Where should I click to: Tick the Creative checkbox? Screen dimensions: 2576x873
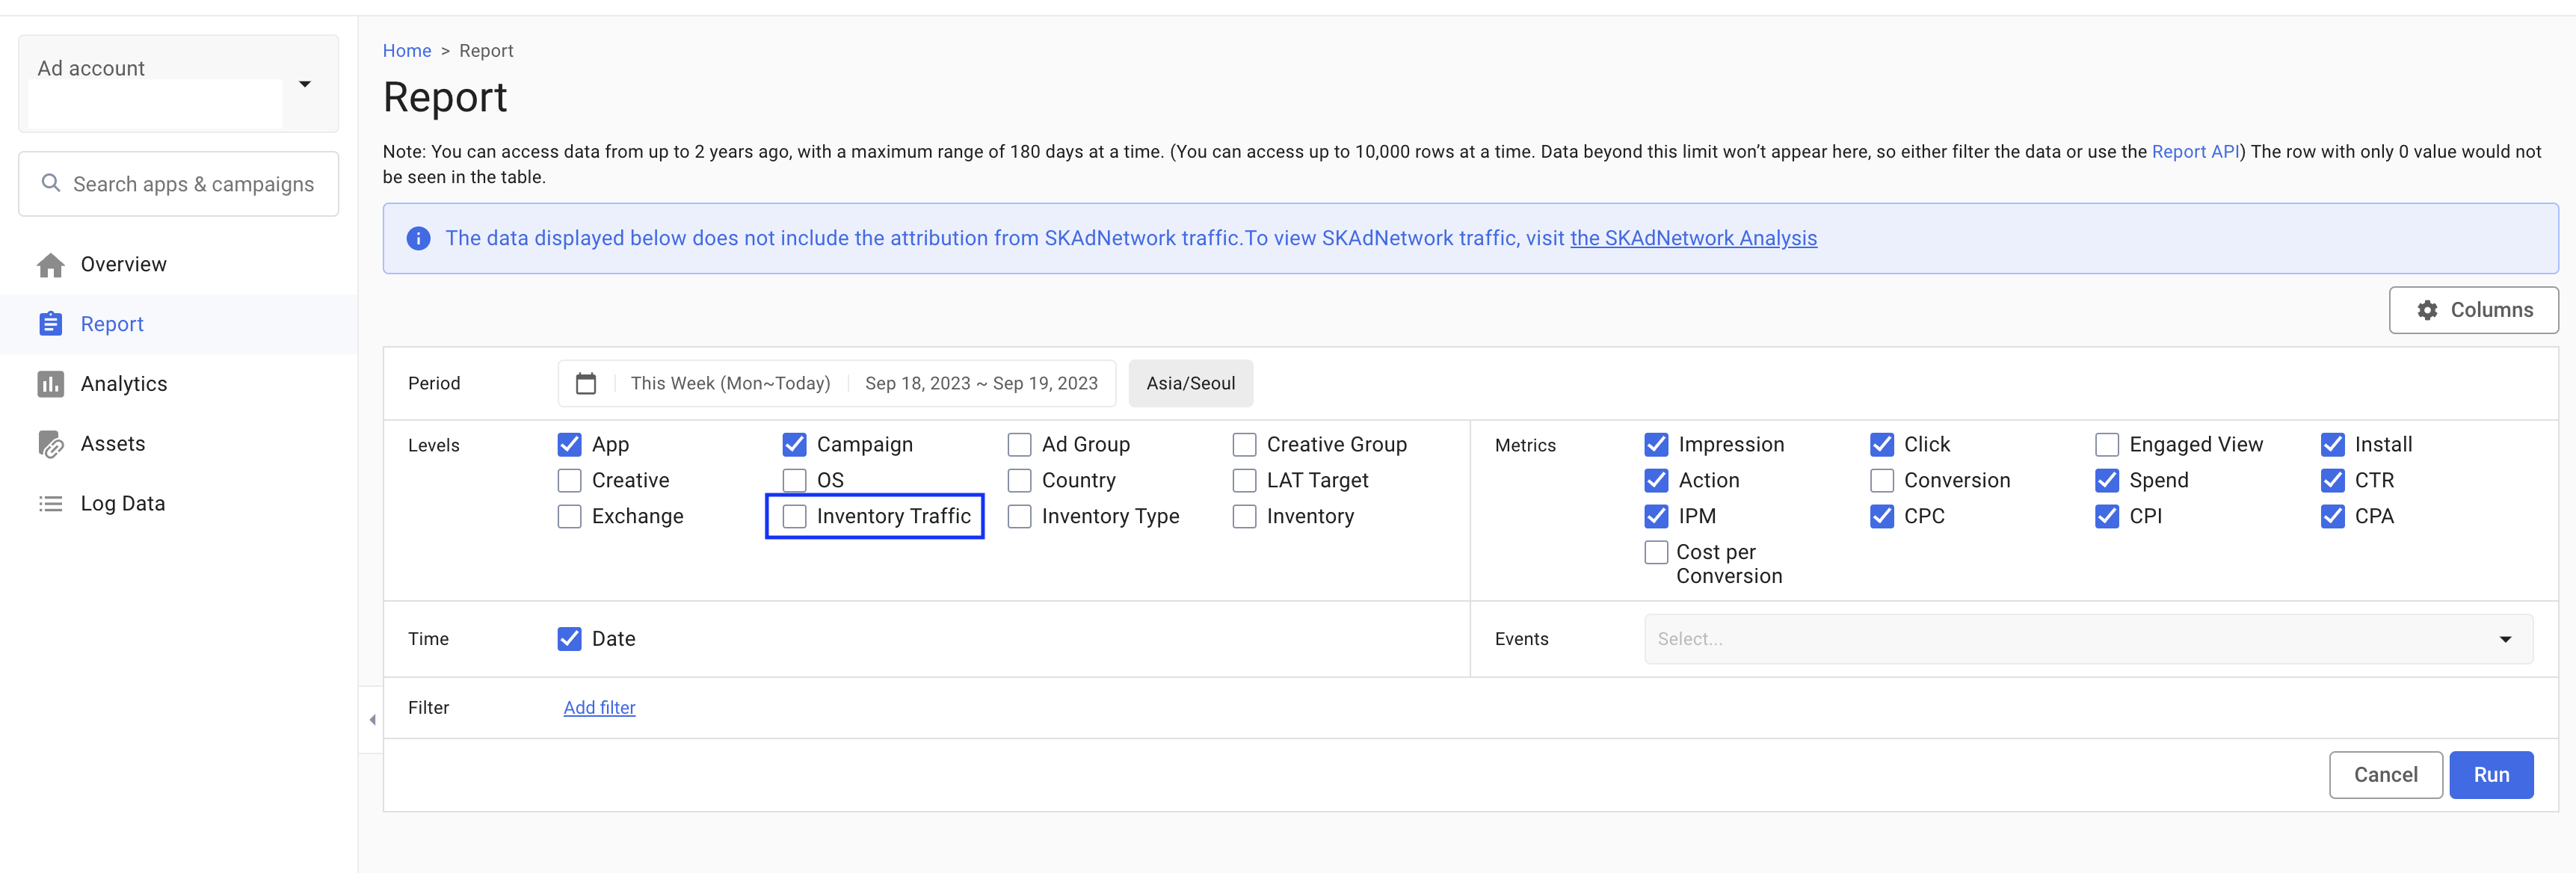tap(570, 480)
